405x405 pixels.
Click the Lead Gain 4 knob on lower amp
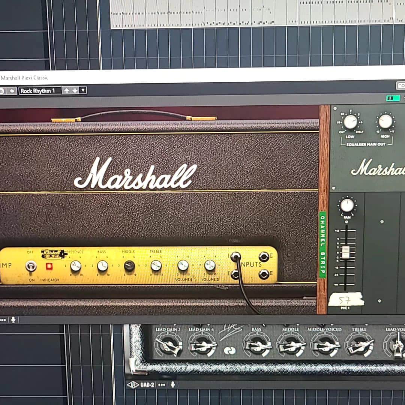point(202,345)
